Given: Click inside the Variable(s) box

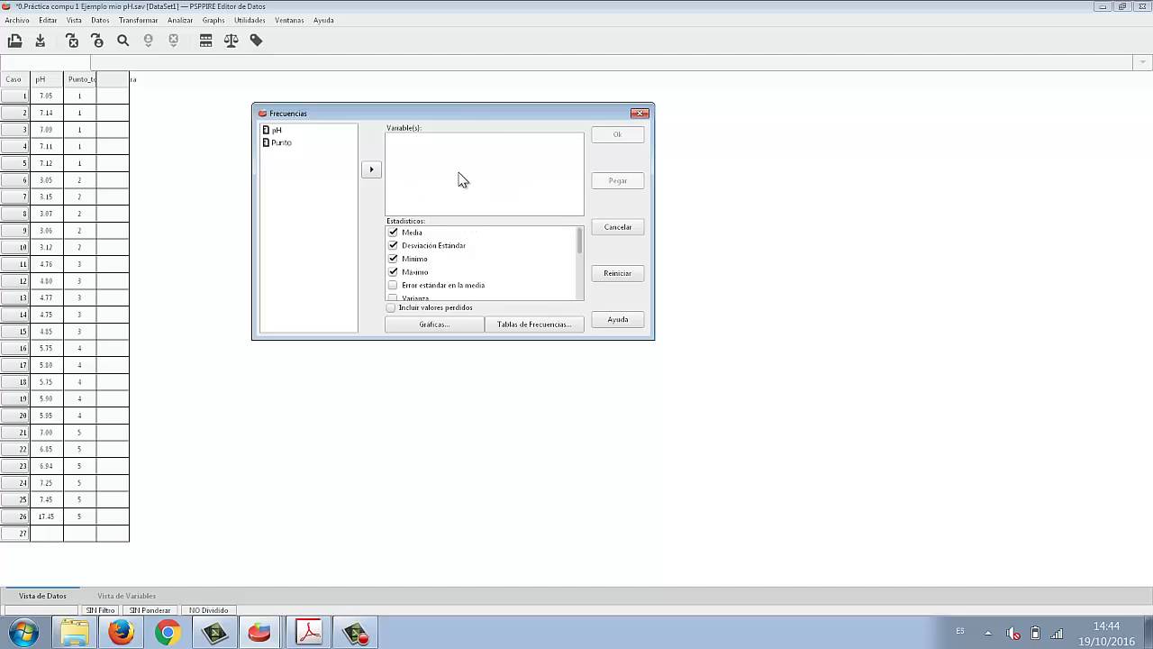Looking at the screenshot, I should pyautogui.click(x=485, y=174).
